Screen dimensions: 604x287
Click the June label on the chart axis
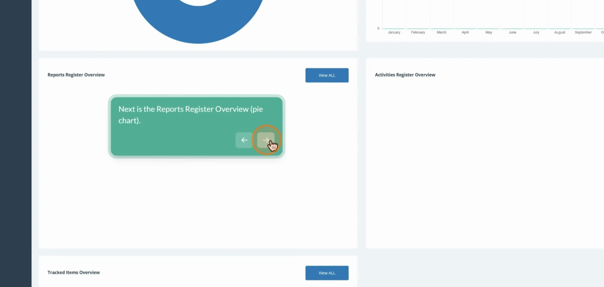pos(513,32)
